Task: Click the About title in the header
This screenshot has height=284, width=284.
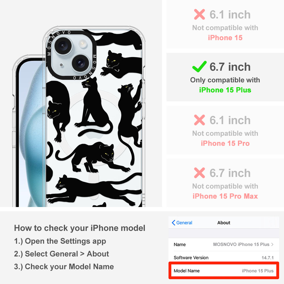Action: pyautogui.click(x=224, y=223)
